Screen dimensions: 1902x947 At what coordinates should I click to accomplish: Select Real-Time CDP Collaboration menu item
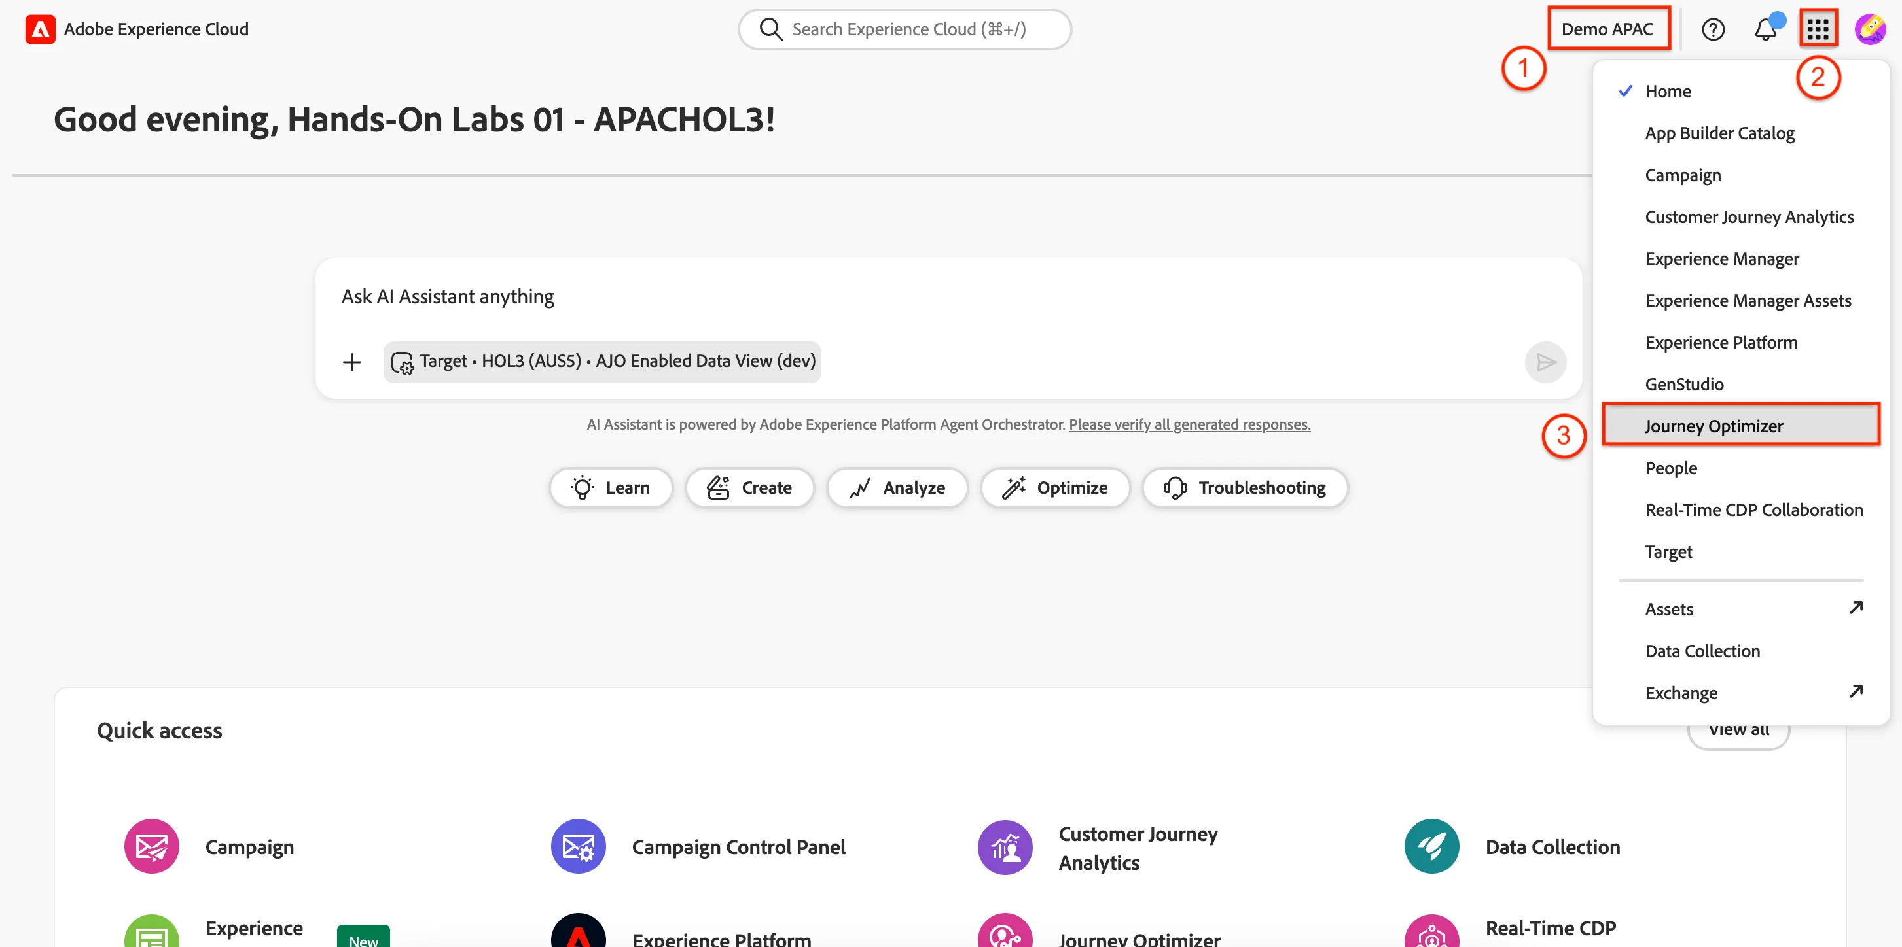[x=1741, y=510]
